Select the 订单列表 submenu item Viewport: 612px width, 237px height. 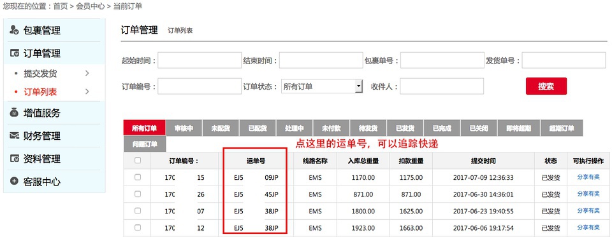[x=40, y=92]
